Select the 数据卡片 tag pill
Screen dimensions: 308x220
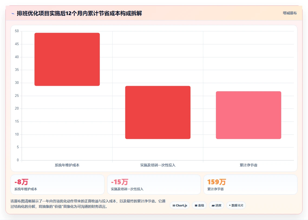point(236,205)
